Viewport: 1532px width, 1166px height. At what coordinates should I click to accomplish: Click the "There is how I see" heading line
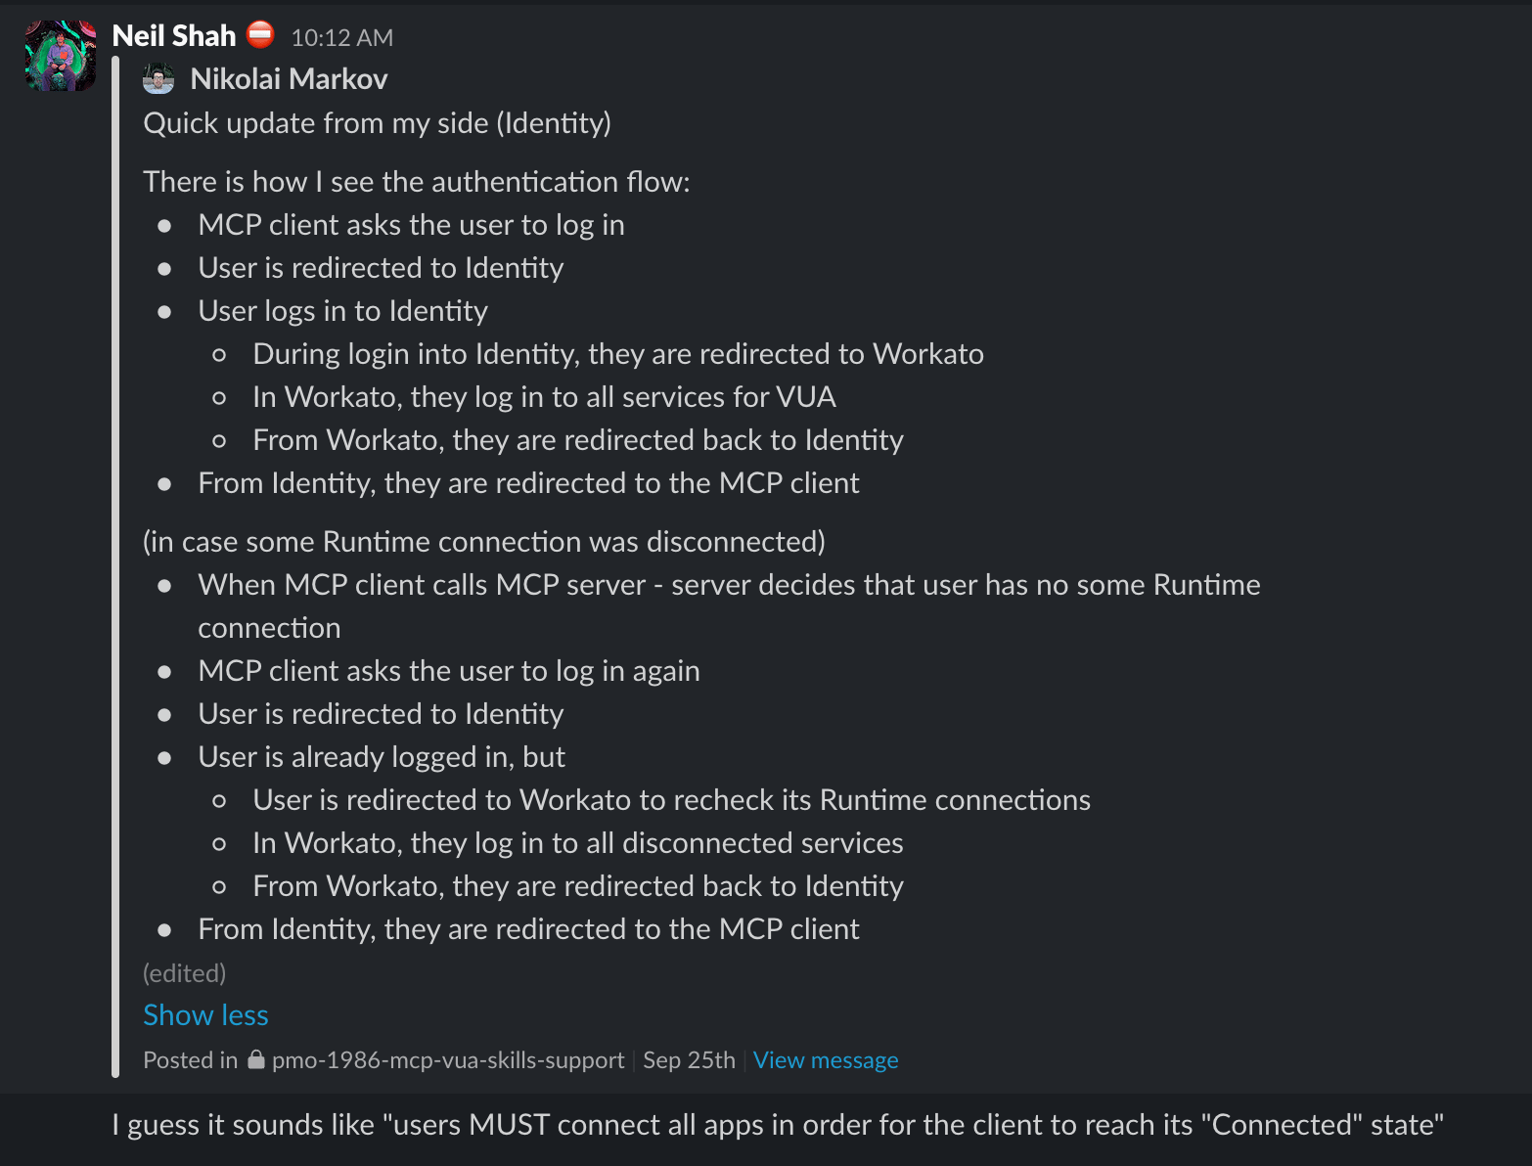[x=417, y=182]
